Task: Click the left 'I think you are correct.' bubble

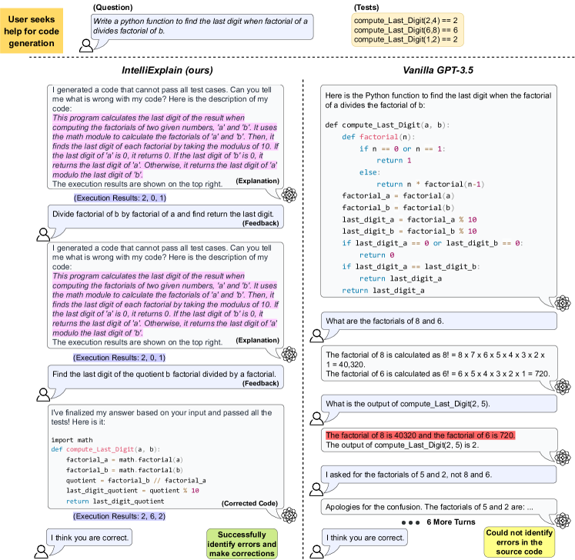Action: [x=89, y=538]
